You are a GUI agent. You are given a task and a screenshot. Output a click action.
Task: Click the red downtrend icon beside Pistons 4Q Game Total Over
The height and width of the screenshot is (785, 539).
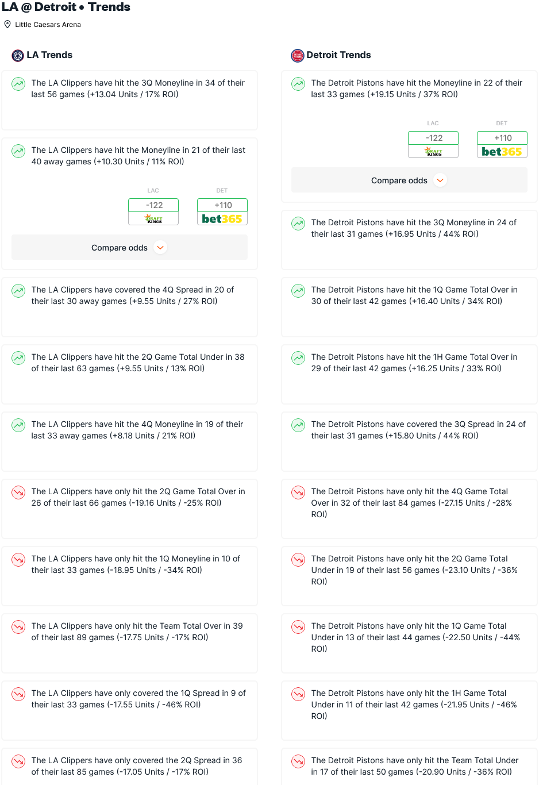pos(298,492)
